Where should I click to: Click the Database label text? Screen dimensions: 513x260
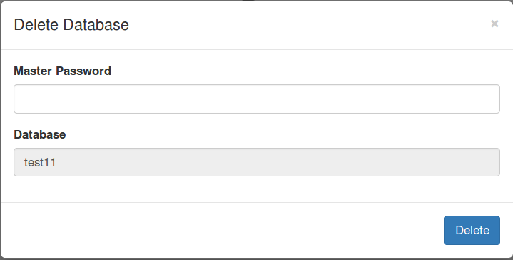tap(39, 134)
